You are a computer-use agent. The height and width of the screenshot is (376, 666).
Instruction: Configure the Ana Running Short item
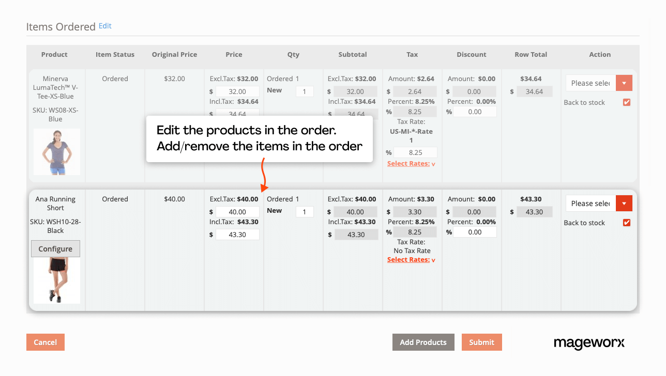click(x=55, y=248)
